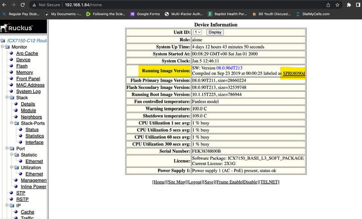Reload the page with refresh icon
This screenshot has height=219, width=362.
point(22,5)
